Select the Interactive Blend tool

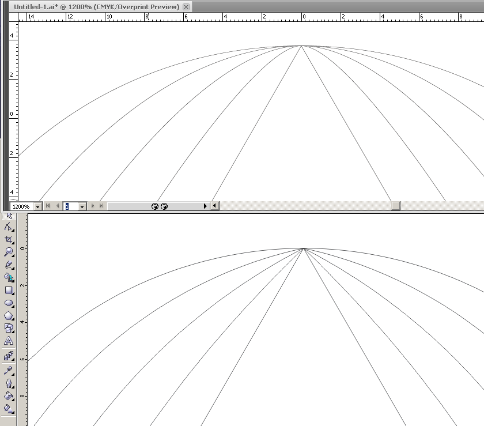pyautogui.click(x=9, y=356)
